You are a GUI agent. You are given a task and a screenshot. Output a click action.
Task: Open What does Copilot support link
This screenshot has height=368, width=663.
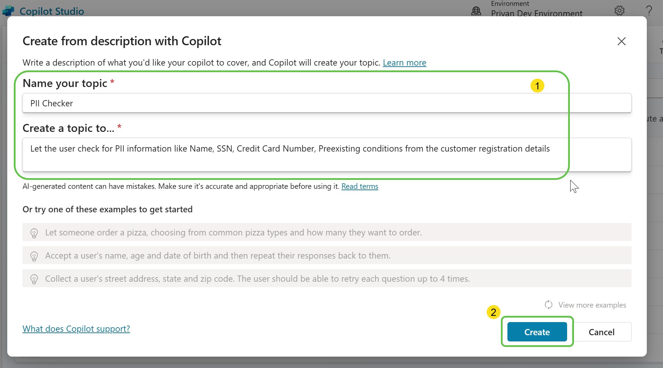click(x=76, y=329)
